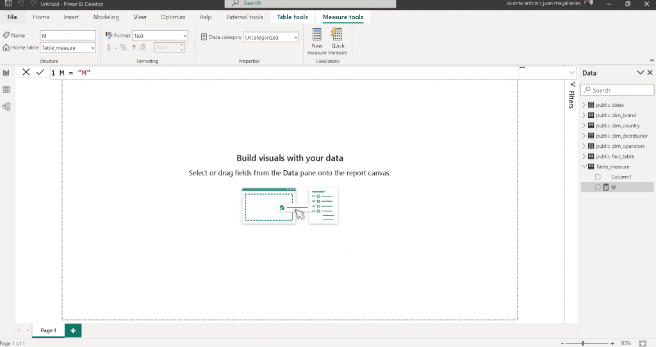This screenshot has width=656, height=347.
Task: Expand the public fact_table table
Action: point(584,156)
